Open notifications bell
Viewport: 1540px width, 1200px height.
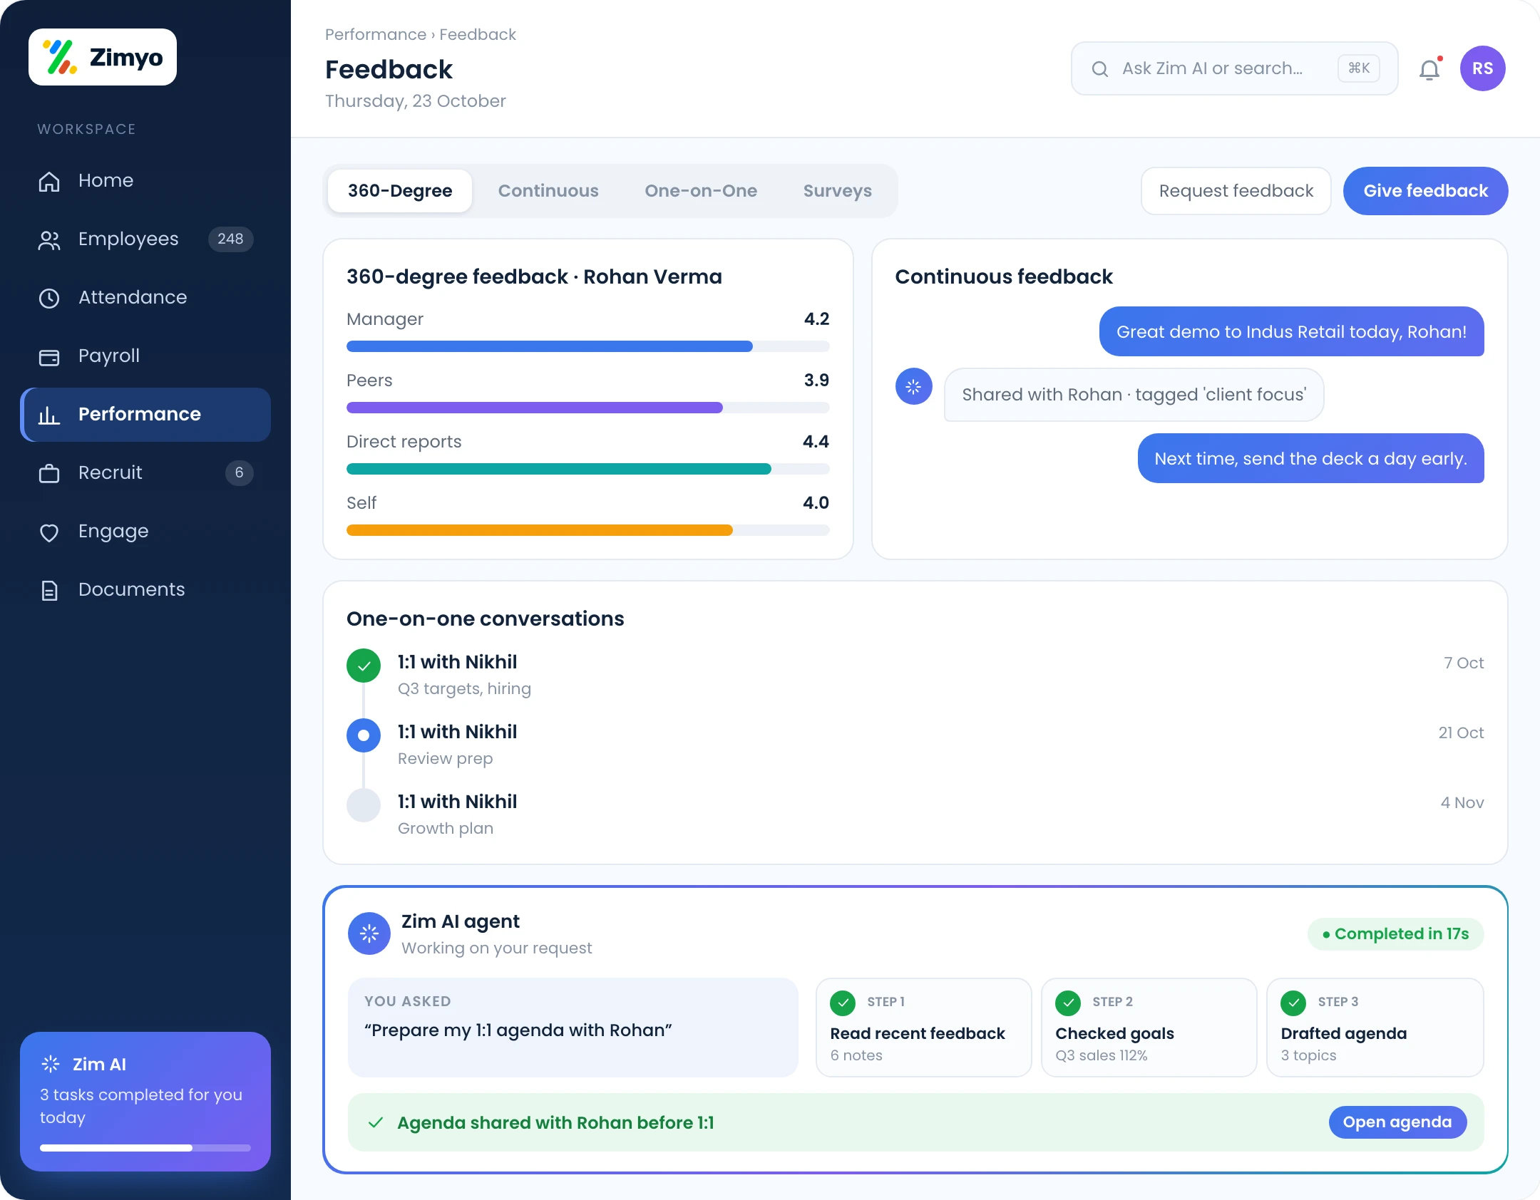tap(1430, 68)
